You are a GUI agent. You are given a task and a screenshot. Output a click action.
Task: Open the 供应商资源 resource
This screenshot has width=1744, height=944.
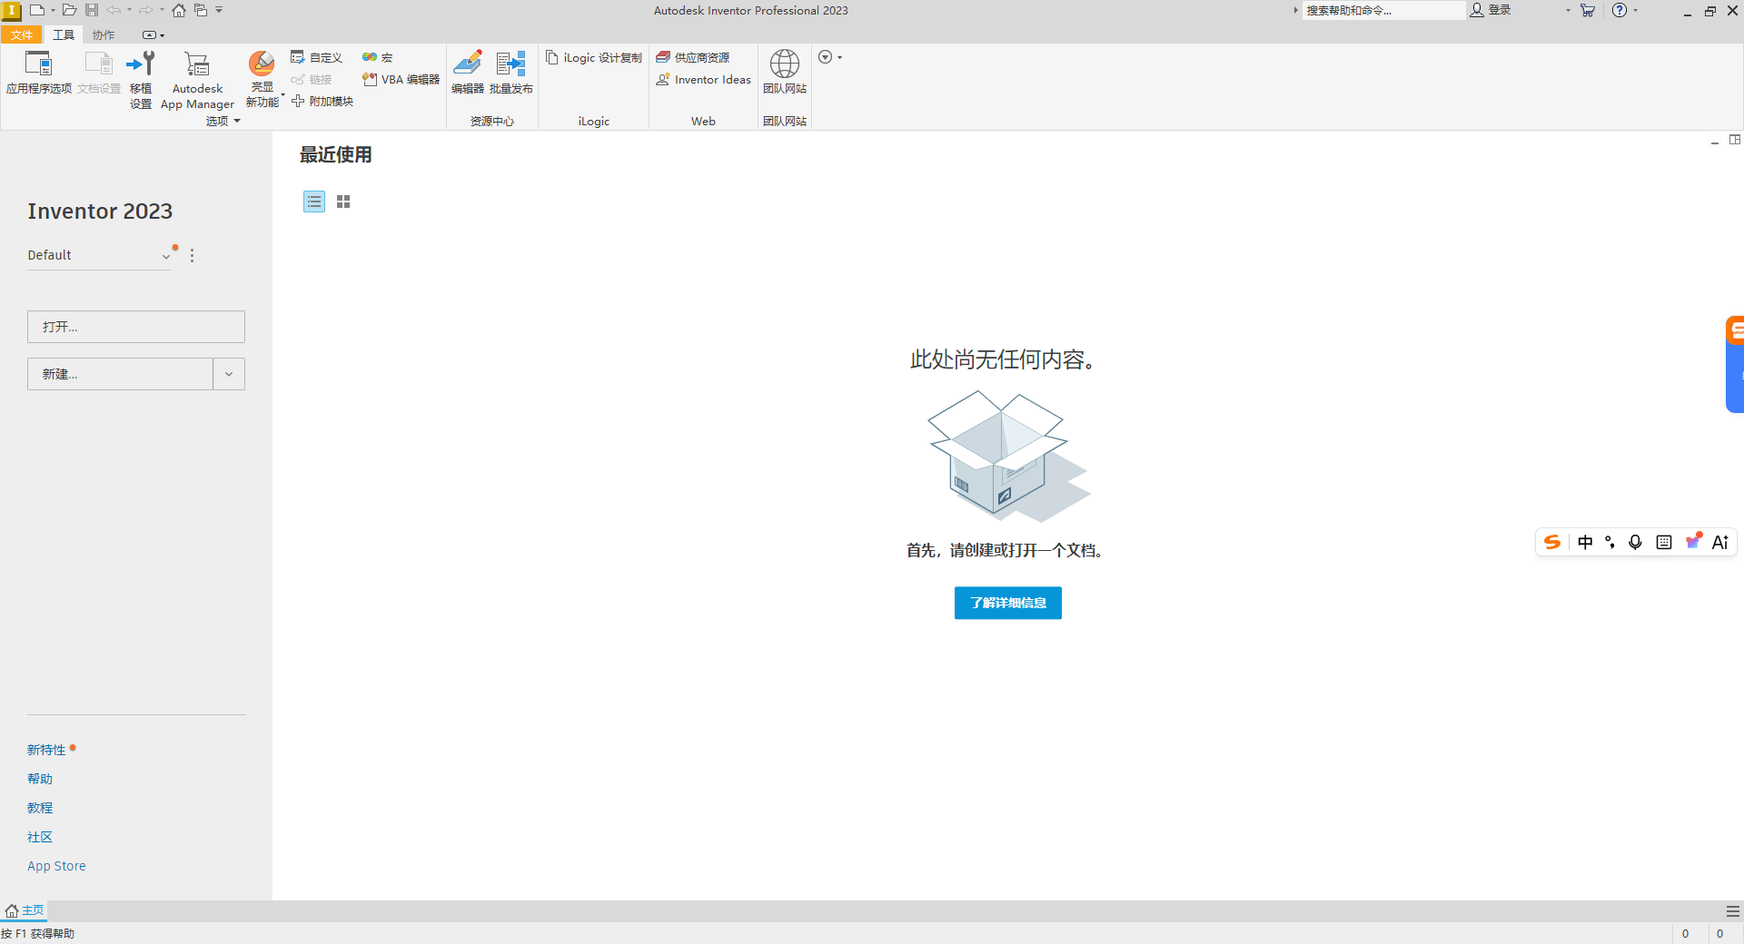tap(702, 56)
